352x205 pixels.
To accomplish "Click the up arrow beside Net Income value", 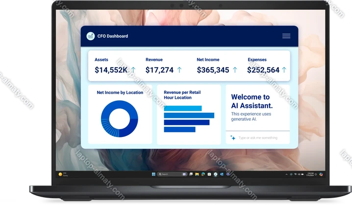I will pos(235,70).
